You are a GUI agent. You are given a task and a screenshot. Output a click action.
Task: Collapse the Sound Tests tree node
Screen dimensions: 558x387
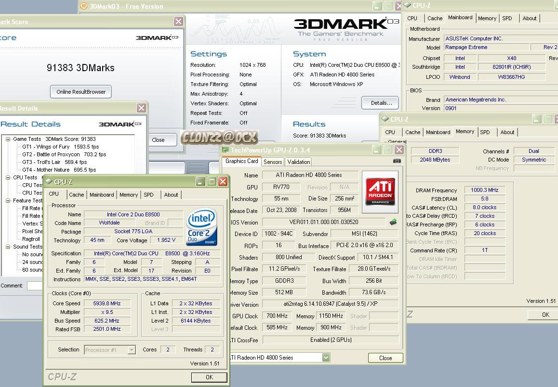click(x=8, y=247)
